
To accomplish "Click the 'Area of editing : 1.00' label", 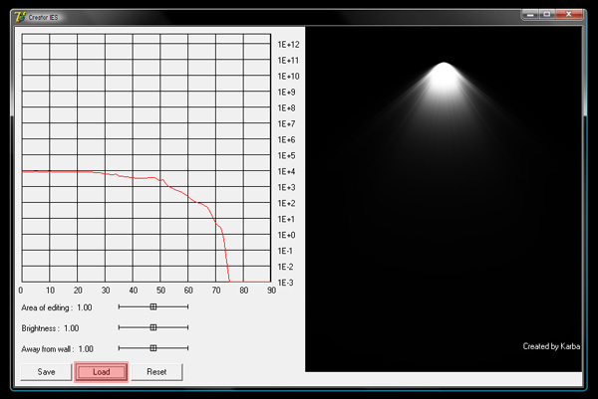I will pos(57,307).
